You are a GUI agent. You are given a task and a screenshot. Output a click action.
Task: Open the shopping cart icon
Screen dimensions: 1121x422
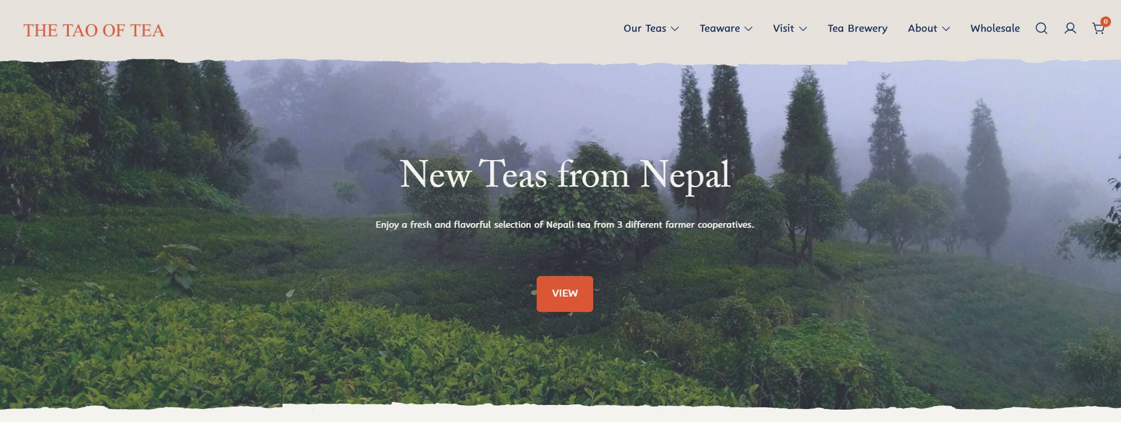pos(1098,29)
